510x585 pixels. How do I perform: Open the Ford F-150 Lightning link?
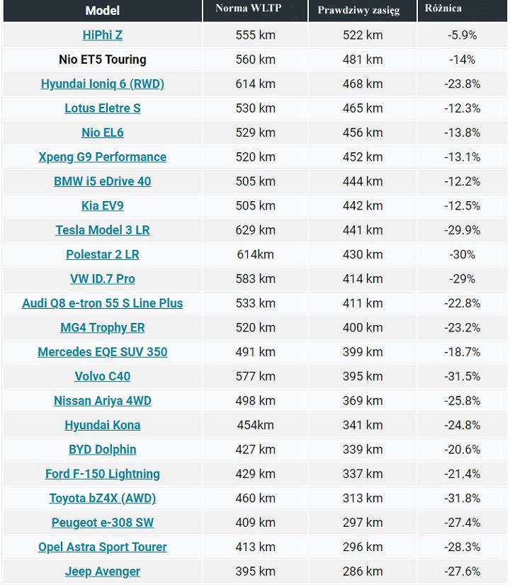102,474
